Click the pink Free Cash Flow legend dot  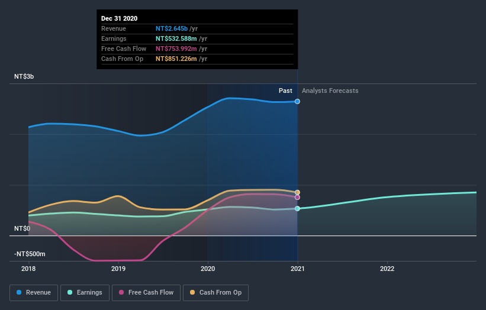click(121, 292)
